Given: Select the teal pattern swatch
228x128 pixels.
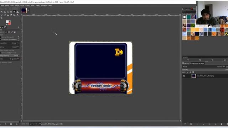Looking at the screenshot, I should coord(189,17).
